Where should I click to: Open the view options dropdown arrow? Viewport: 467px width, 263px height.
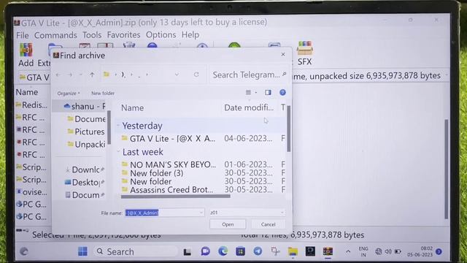point(256,93)
